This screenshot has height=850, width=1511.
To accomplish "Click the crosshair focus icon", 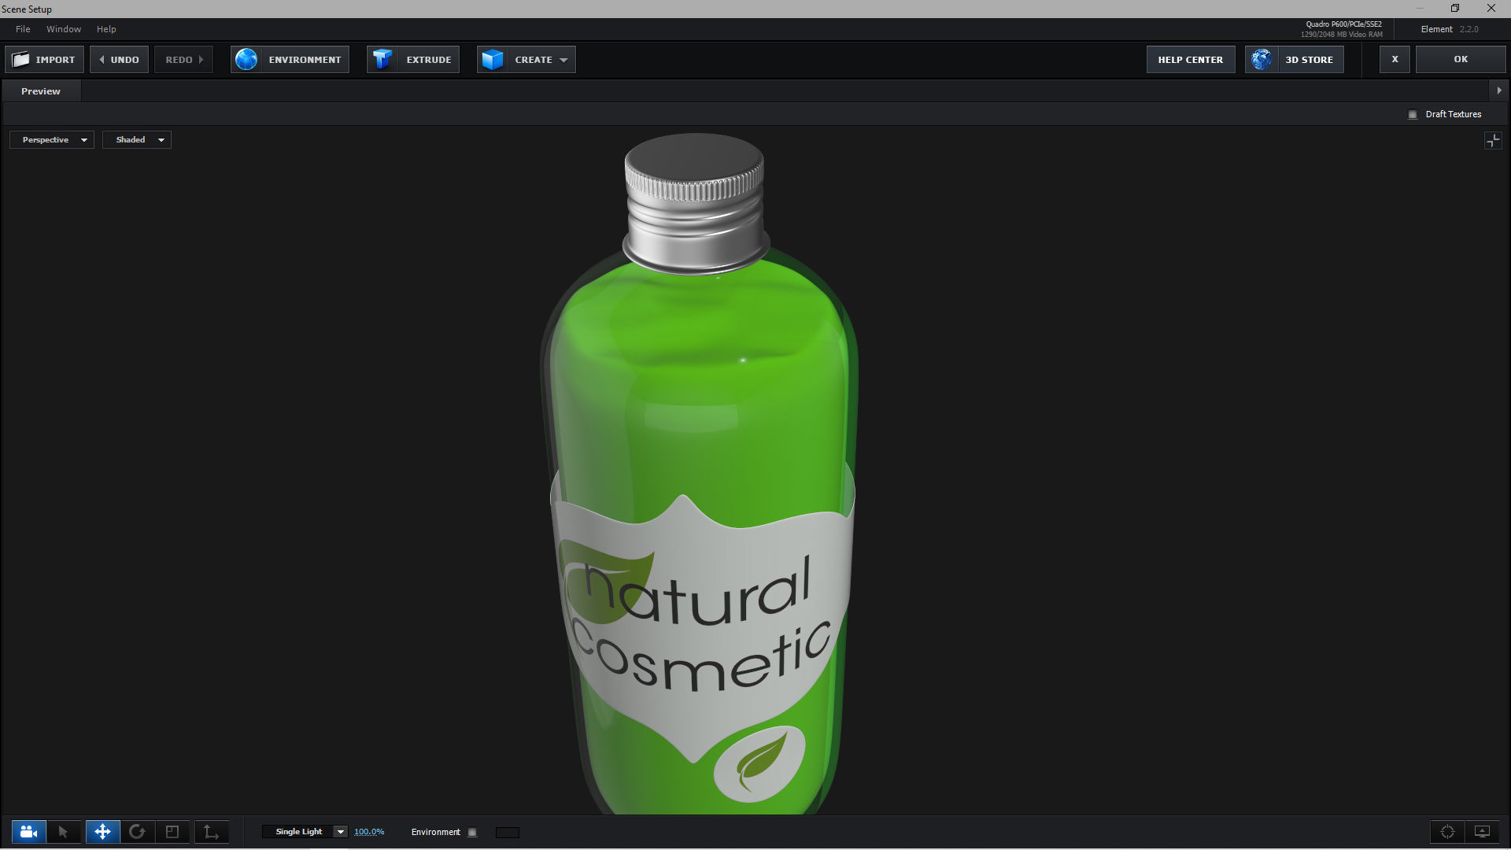I will tap(1447, 832).
